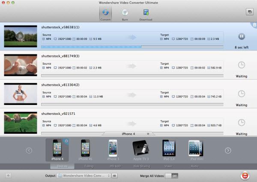Click the corner remove icon on shutterstock_v586381(1) row
This screenshot has height=182, width=257.
coord(254,25)
